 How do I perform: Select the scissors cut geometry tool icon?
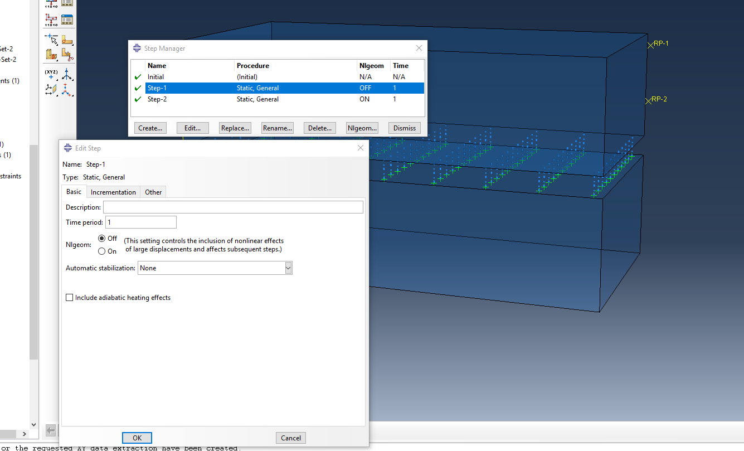tap(67, 55)
